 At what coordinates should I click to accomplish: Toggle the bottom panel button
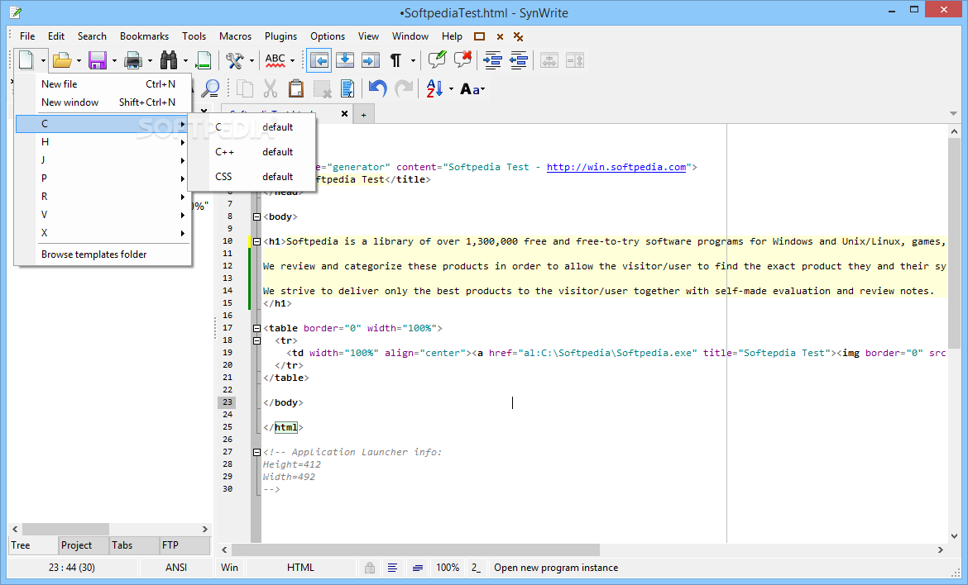[x=344, y=60]
